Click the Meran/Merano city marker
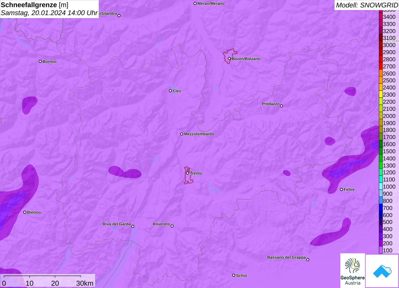Screen dimensions: 399x288 click(195, 3)
